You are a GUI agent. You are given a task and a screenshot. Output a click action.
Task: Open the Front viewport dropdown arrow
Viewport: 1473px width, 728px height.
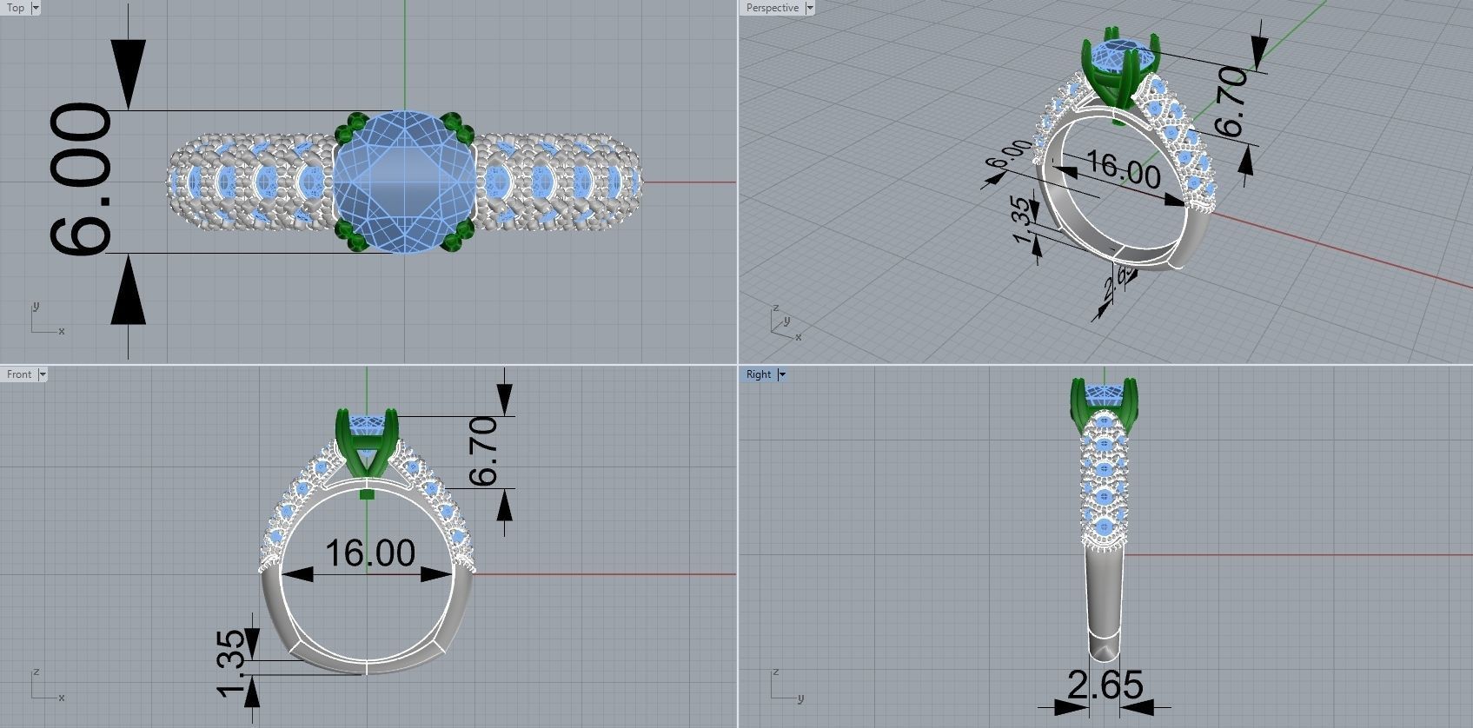(x=43, y=374)
